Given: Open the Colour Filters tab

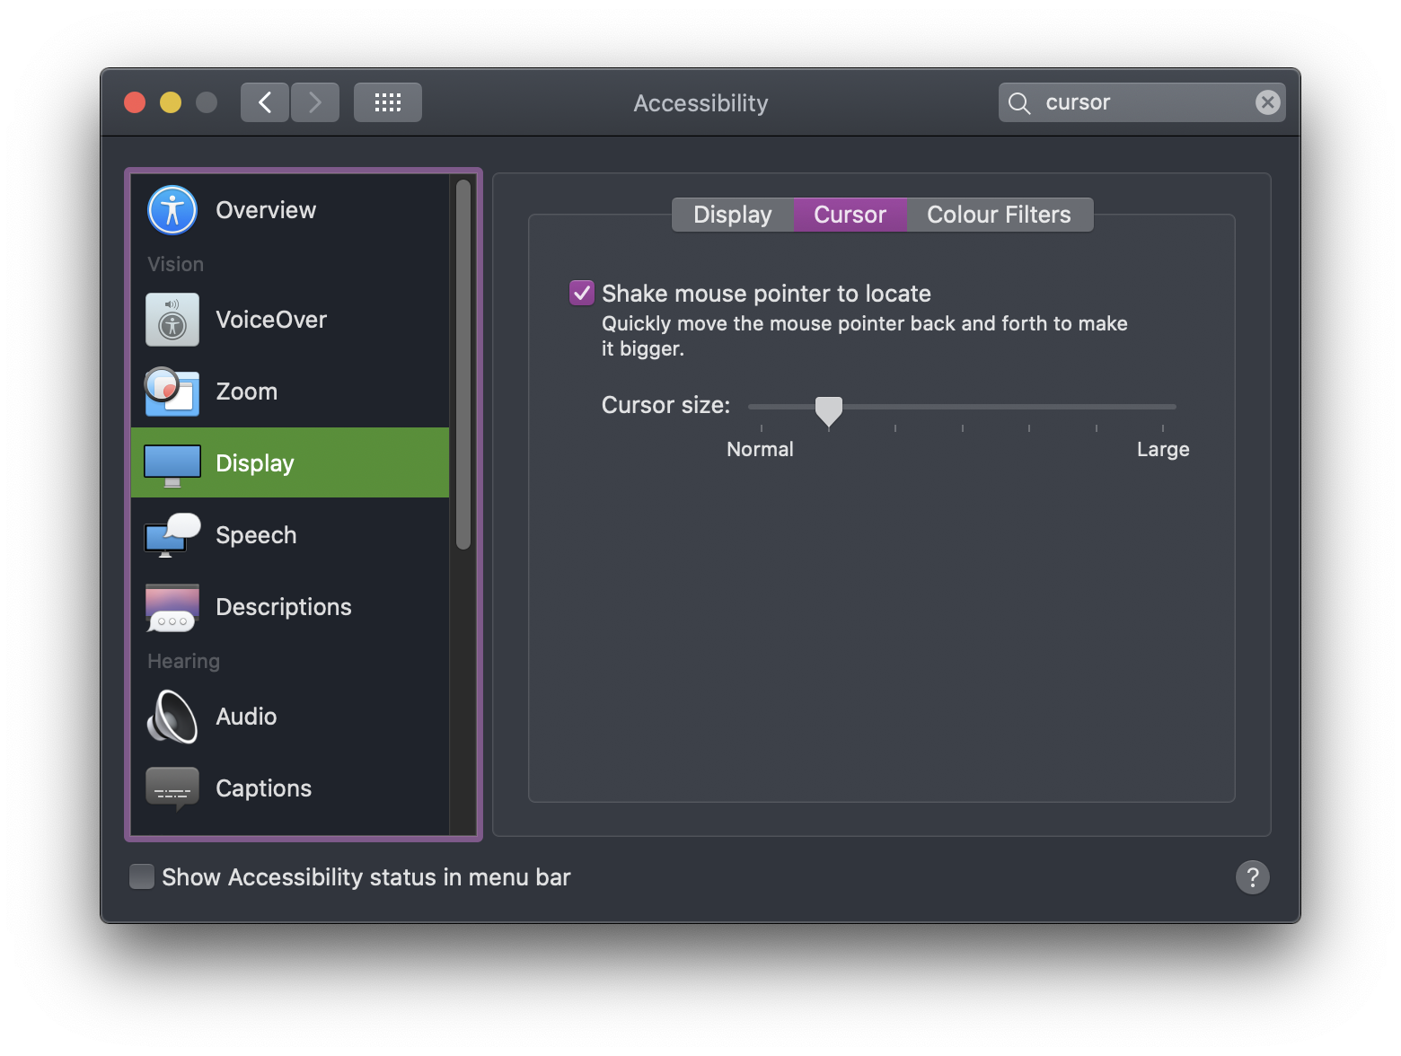Looking at the screenshot, I should [999, 215].
